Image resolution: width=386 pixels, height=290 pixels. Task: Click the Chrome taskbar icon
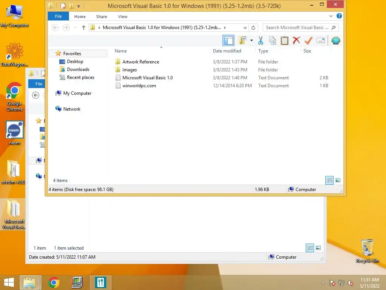tap(54, 282)
